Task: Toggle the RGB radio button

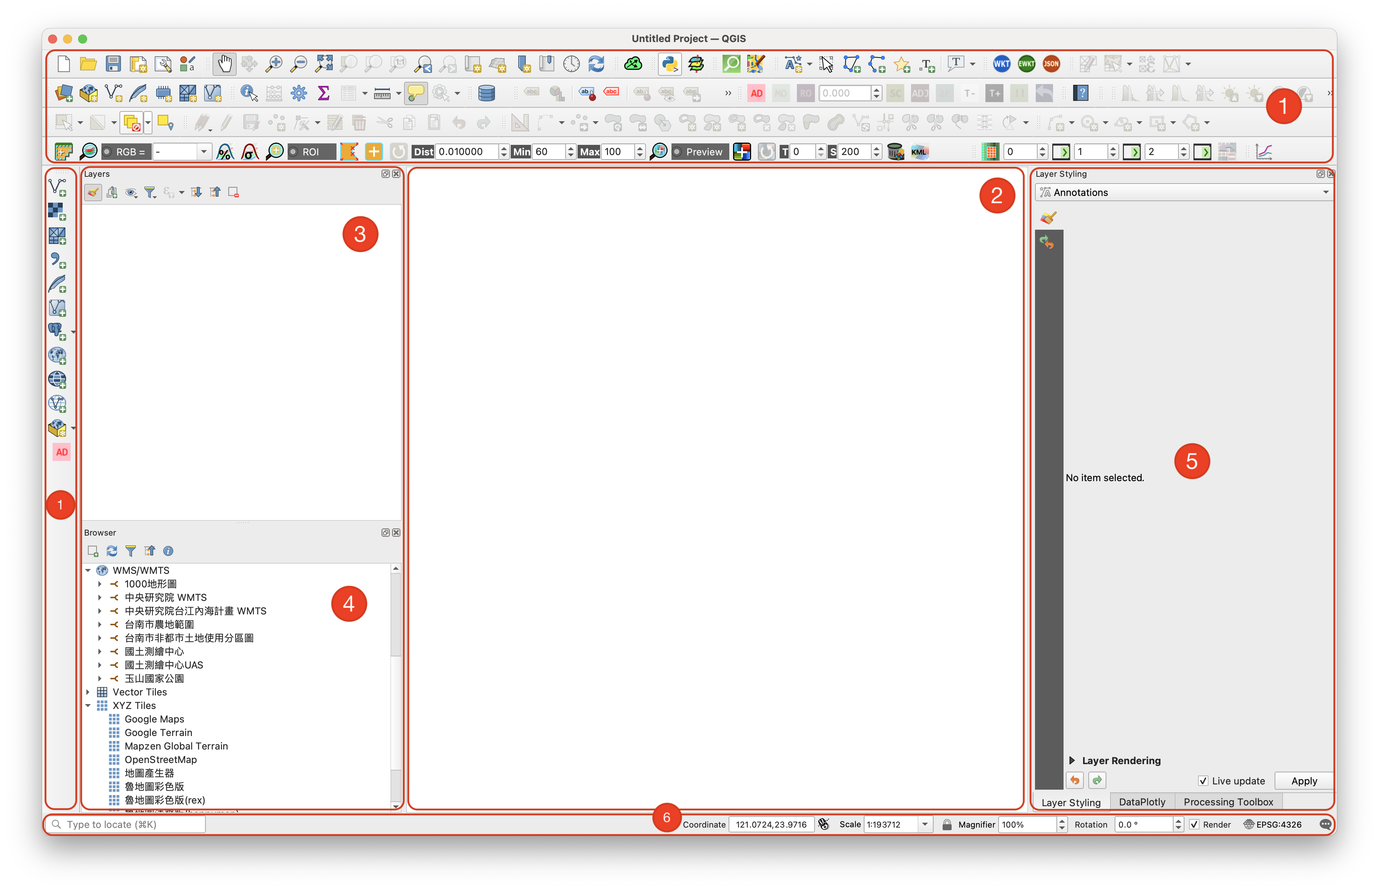Action: [108, 152]
